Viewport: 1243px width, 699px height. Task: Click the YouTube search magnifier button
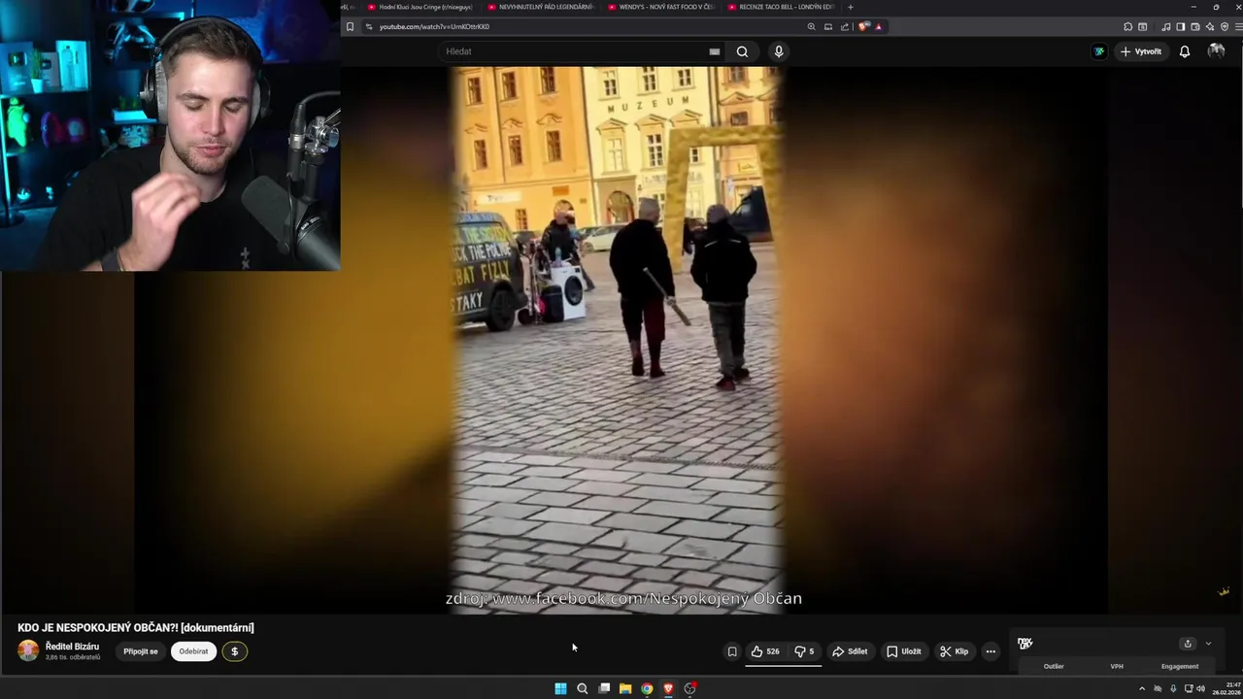coord(742,51)
